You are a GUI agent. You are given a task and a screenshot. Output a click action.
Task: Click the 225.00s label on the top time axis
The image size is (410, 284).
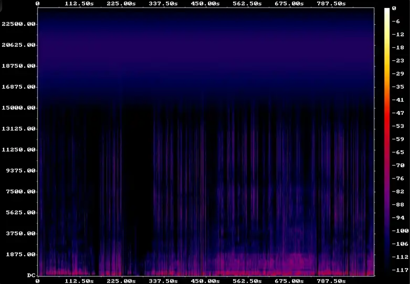pyautogui.click(x=121, y=3)
